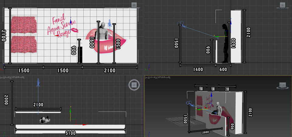Viewport: 292px width, 137px height.
Task: Click the ViewCube face marked 上 in top viewport
Action: (134, 85)
